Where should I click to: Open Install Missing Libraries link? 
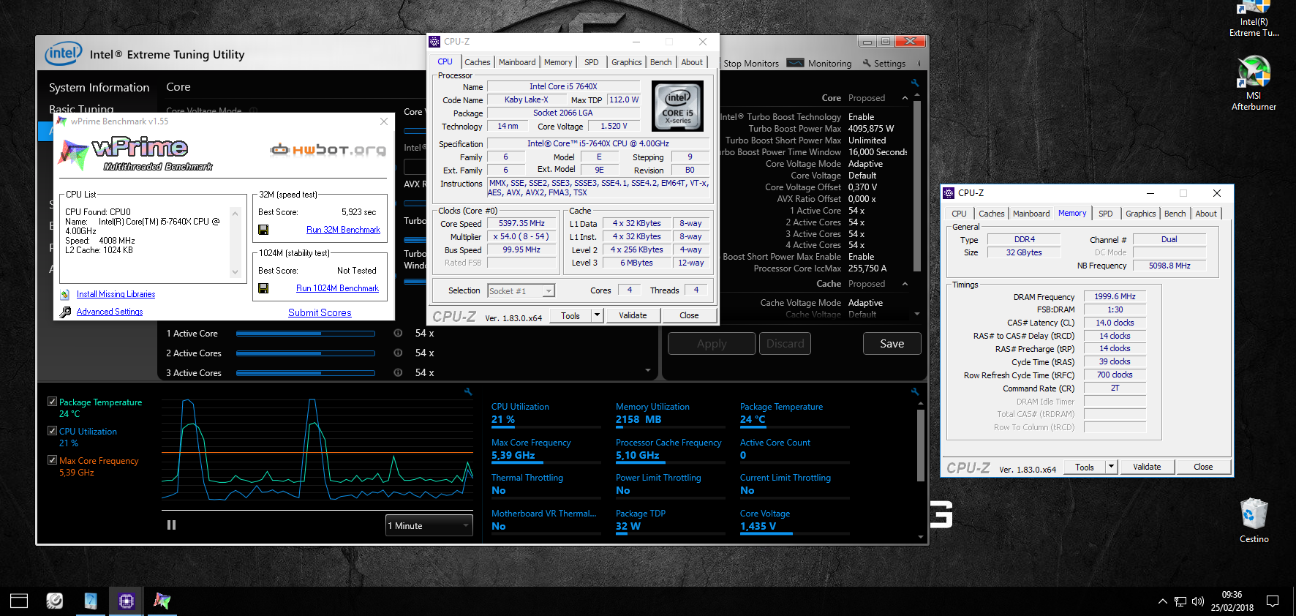[116, 294]
